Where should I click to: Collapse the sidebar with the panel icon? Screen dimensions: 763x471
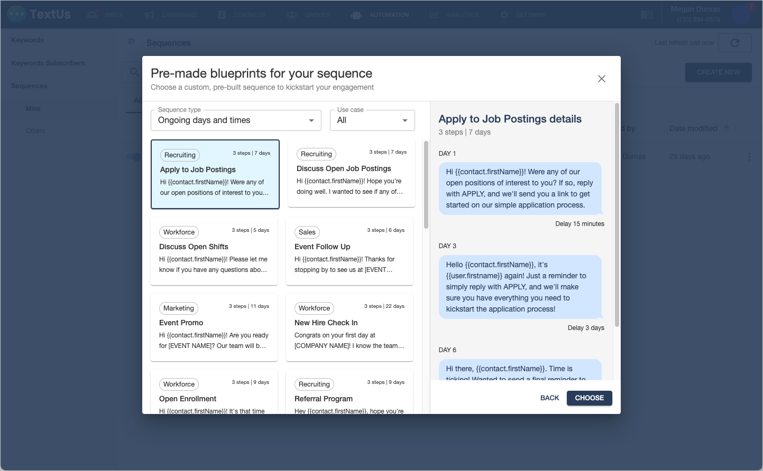[x=132, y=41]
